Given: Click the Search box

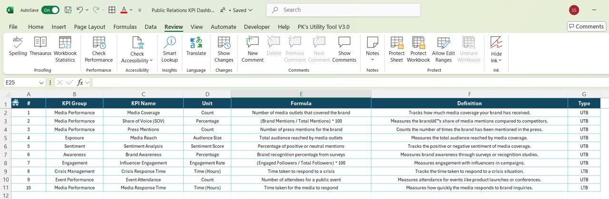Looking at the screenshot, I should pos(343,10).
